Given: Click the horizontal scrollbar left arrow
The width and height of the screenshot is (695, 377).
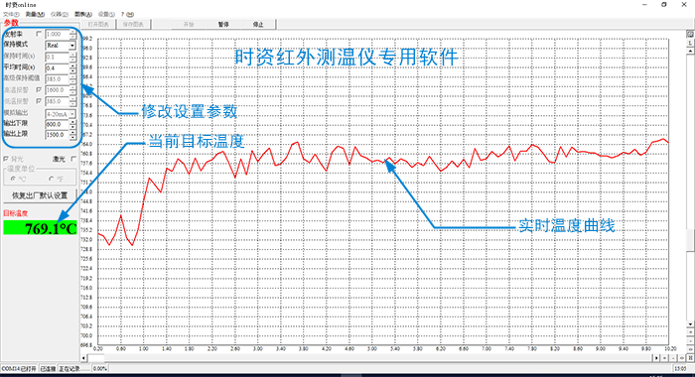Looking at the screenshot, I should [x=83, y=357].
